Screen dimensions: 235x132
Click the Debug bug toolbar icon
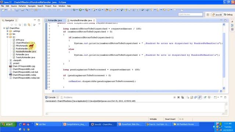tap(74, 10)
